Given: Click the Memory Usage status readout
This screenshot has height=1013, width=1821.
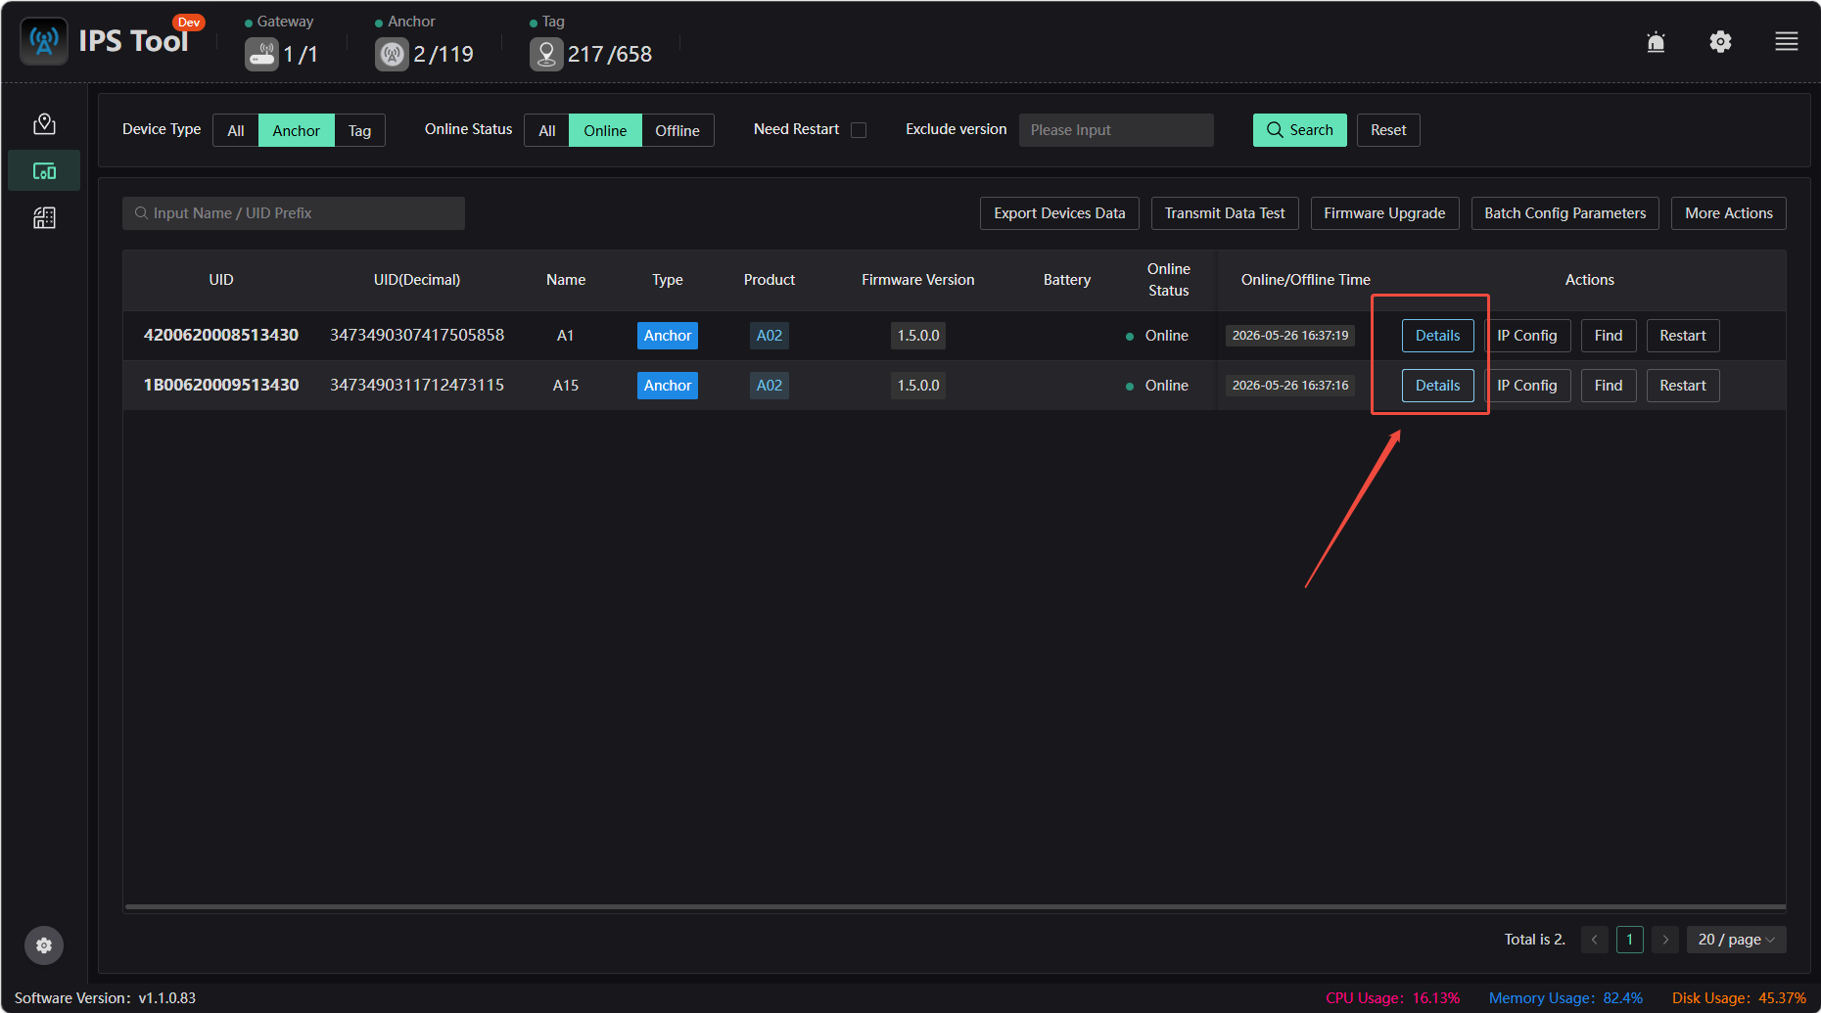Looking at the screenshot, I should (x=1565, y=998).
